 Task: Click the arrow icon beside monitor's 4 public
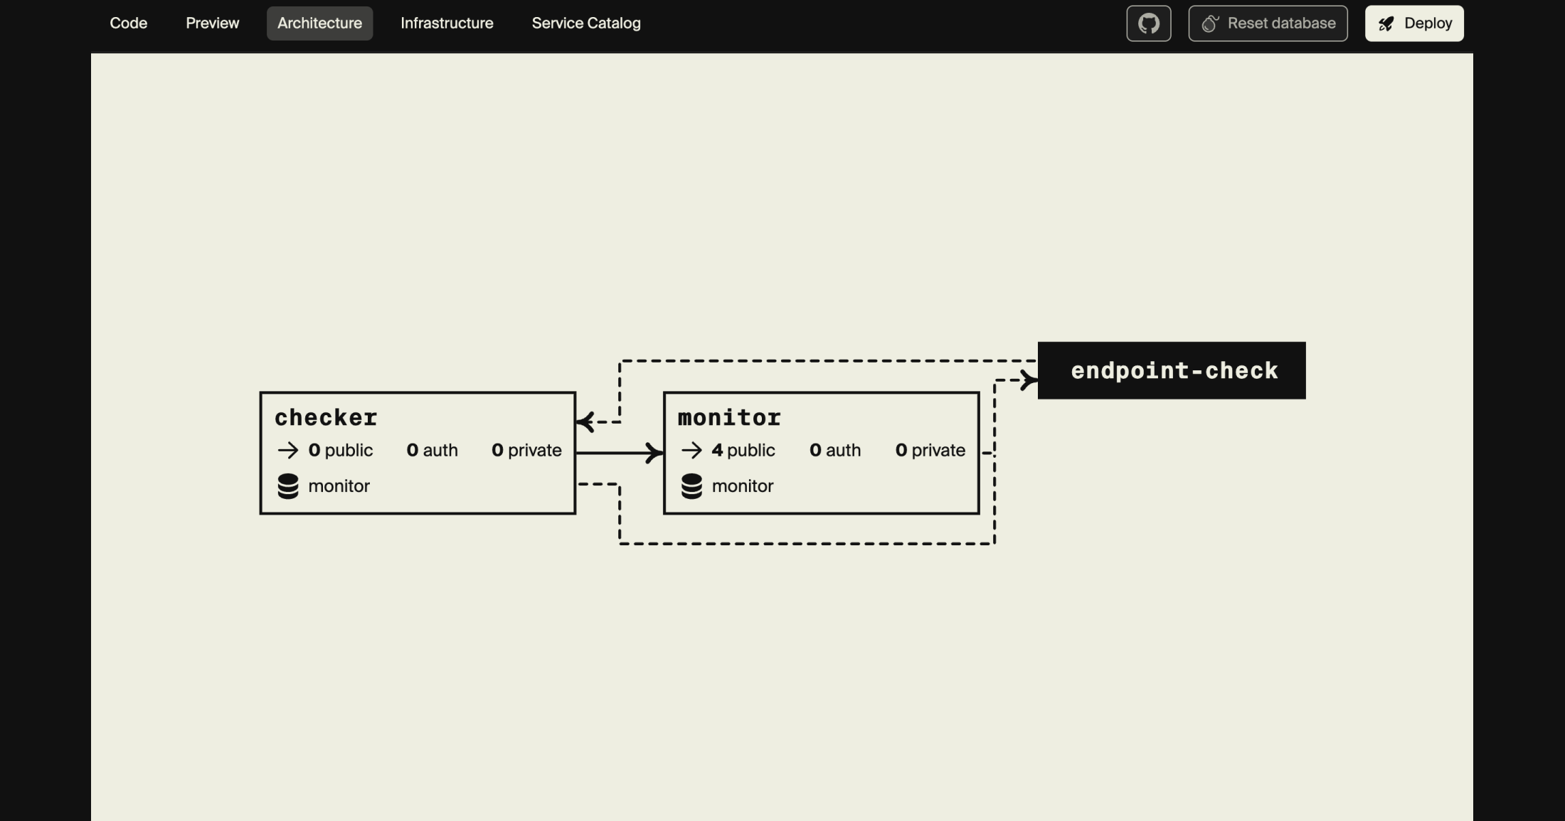(x=691, y=450)
